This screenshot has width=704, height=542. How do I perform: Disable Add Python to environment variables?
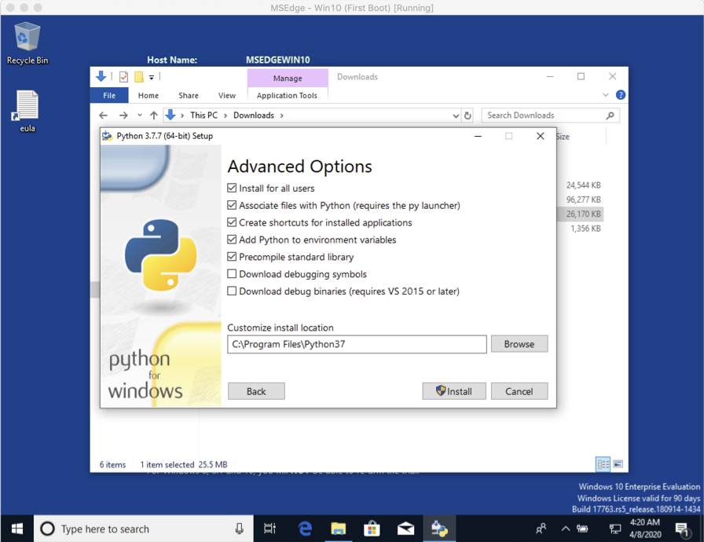tap(232, 240)
